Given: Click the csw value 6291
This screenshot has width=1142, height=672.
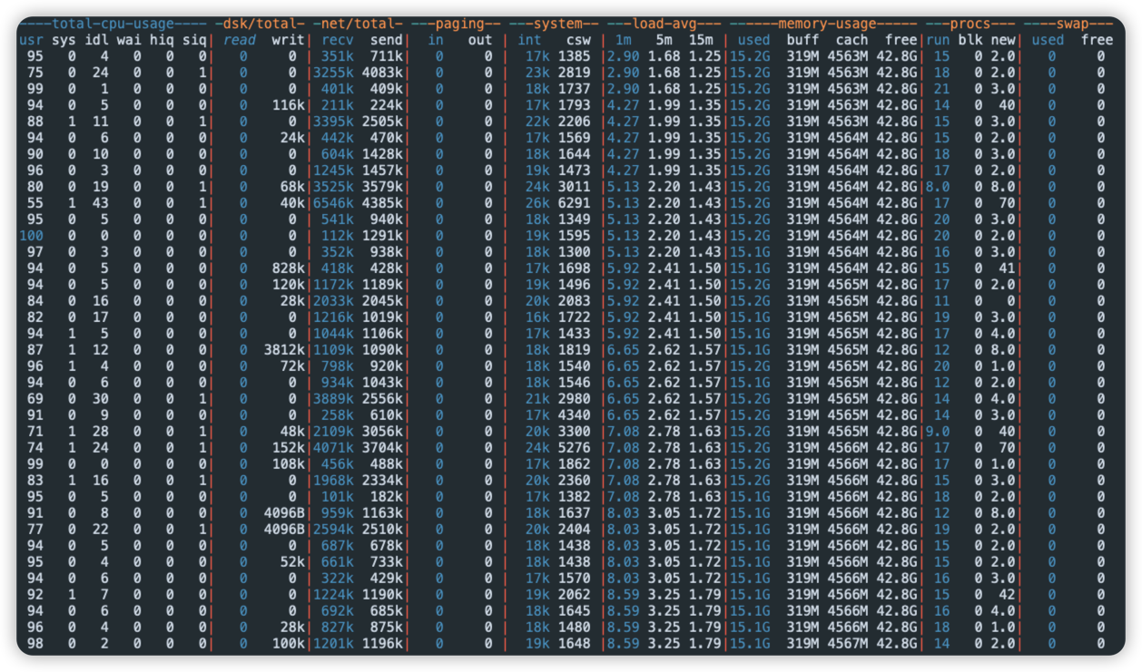Looking at the screenshot, I should [575, 203].
